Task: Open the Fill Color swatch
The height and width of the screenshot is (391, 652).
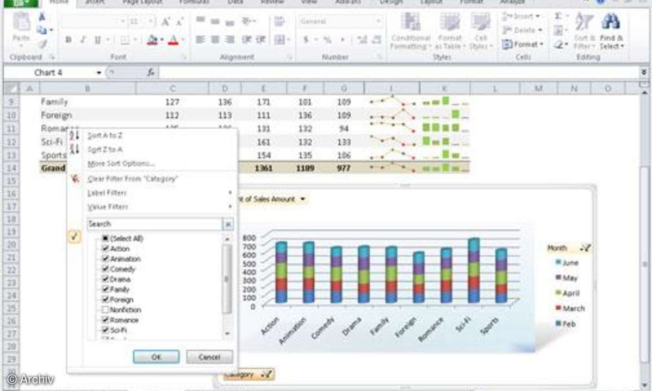Action: 153,40
